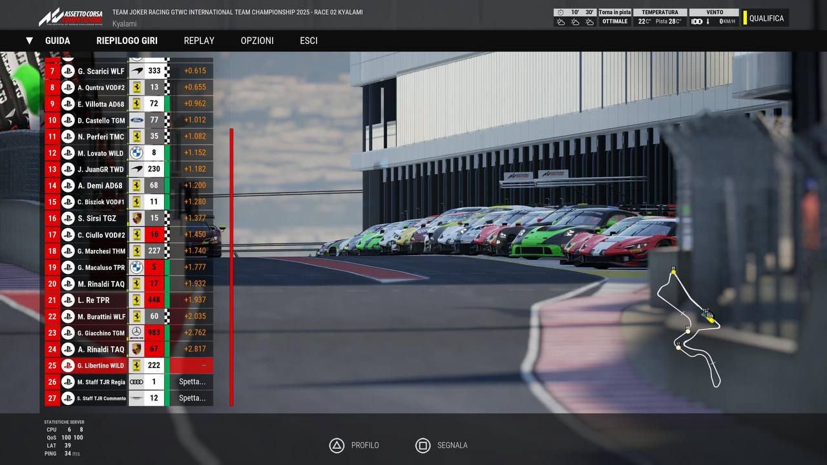Click Ferrari logo in G. Libertino WILD row
The image size is (827, 465).
136,366
